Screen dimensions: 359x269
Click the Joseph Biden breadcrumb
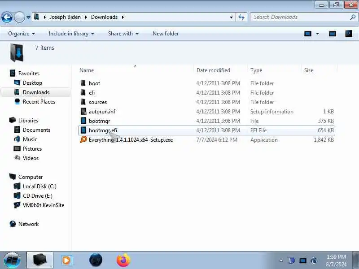point(65,17)
